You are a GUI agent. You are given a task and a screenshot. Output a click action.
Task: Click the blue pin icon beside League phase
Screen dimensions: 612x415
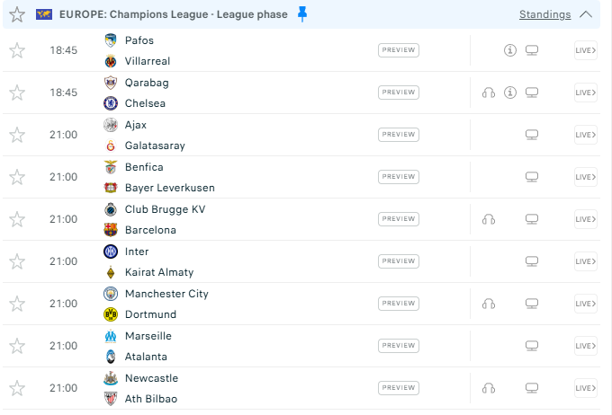pyautogui.click(x=302, y=13)
